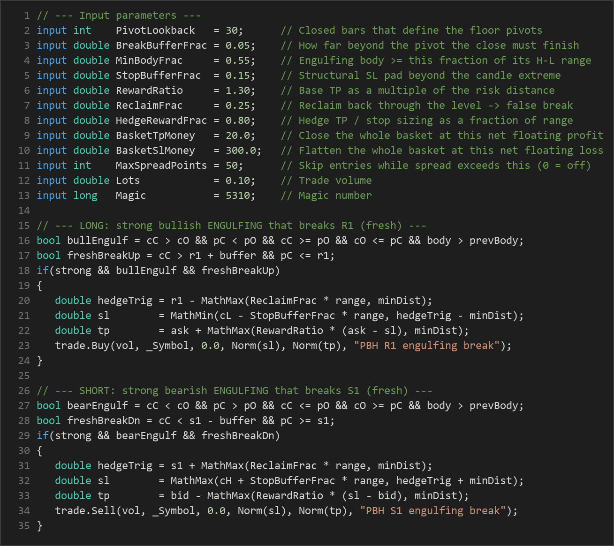Click the LONG bullish engulfing comment line
This screenshot has width=614, height=546.
[231, 226]
